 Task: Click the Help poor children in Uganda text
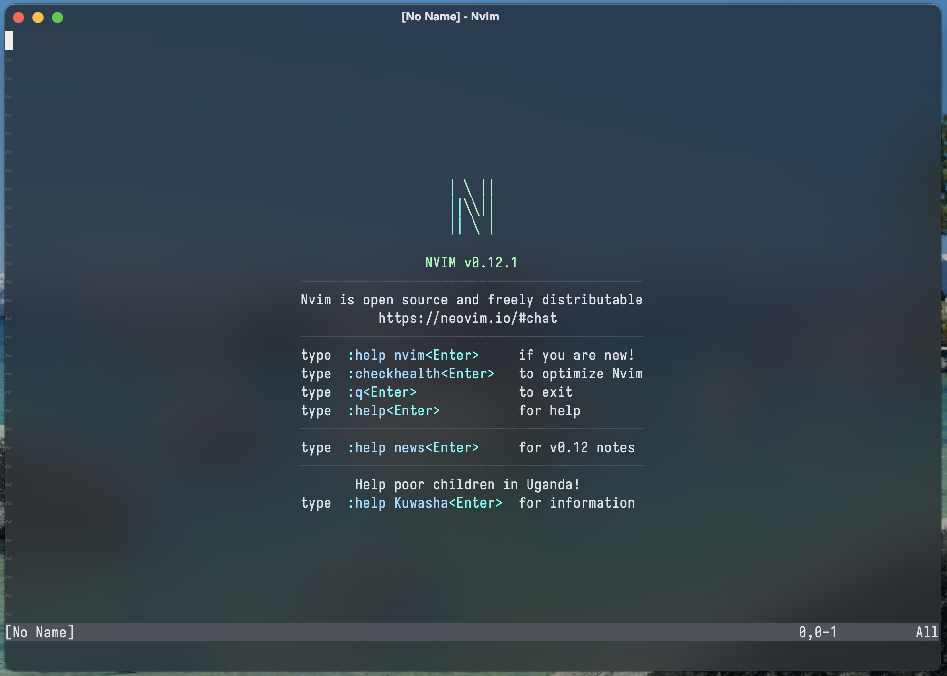[467, 484]
